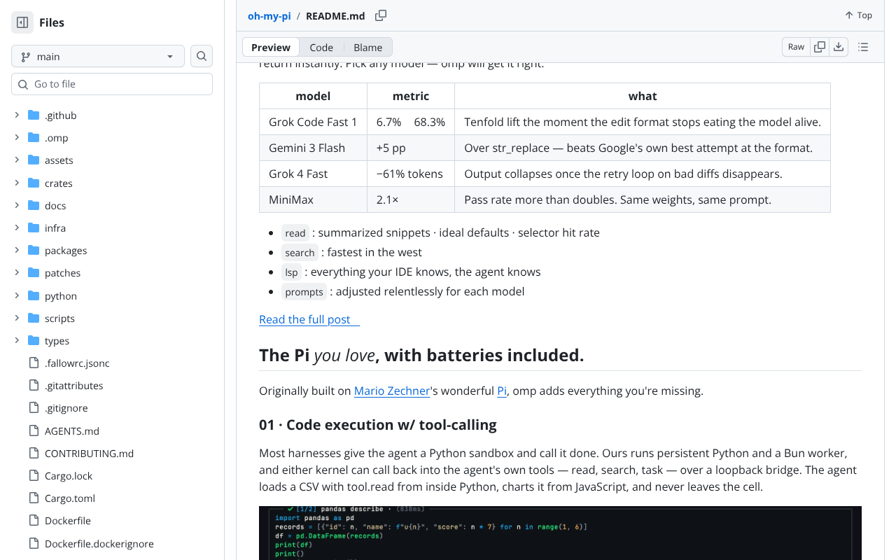The height and width of the screenshot is (560, 896).
Task: Expand the types folder chevron
Action: (x=17, y=340)
